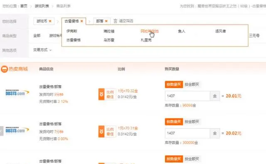The image size is (266, 164).
Task: Click the left arrow tab on the page edge
Action: coord(2,131)
